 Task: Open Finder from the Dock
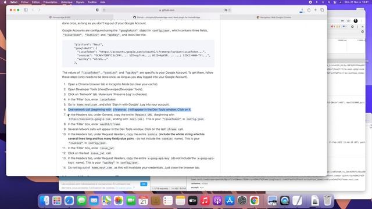coord(44,201)
